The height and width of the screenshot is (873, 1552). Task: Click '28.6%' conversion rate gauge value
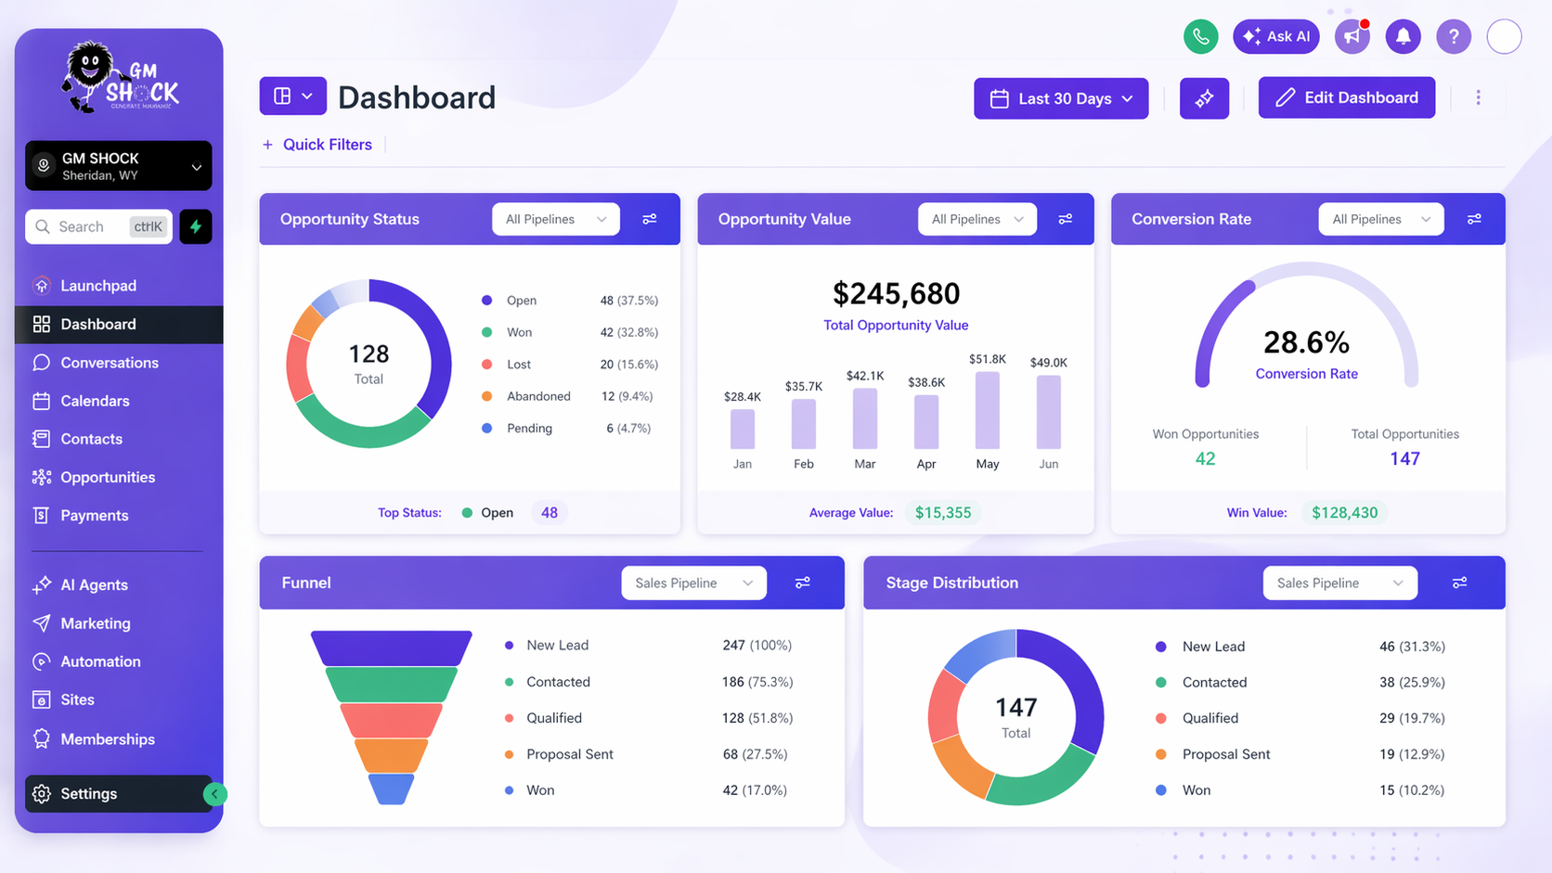click(1306, 342)
